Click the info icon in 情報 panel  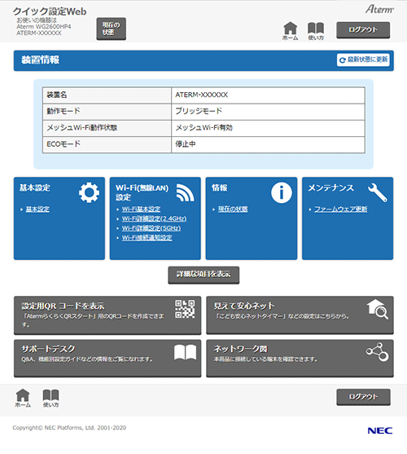282,192
